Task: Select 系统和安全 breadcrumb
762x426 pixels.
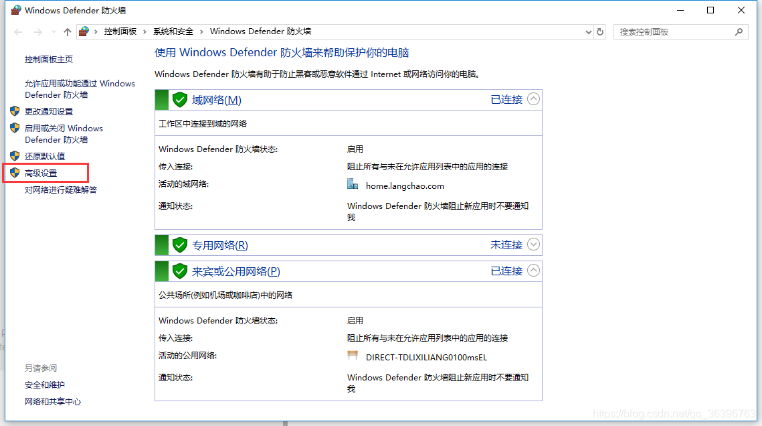Action: tap(173, 31)
